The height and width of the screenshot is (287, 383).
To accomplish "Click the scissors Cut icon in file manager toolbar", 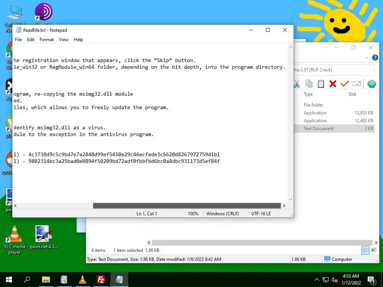I will 297,84.
